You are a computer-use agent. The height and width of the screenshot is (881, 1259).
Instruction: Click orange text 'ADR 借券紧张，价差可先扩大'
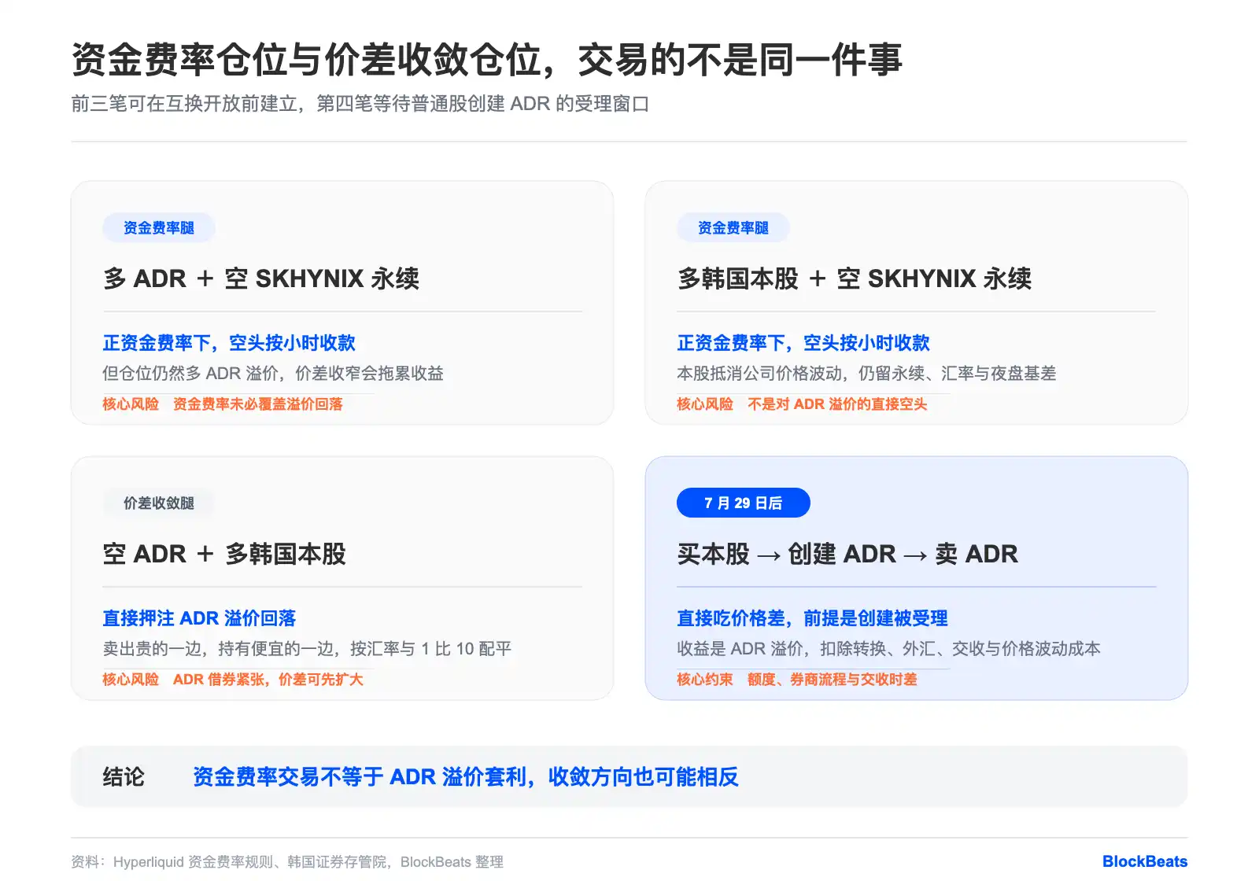[268, 679]
